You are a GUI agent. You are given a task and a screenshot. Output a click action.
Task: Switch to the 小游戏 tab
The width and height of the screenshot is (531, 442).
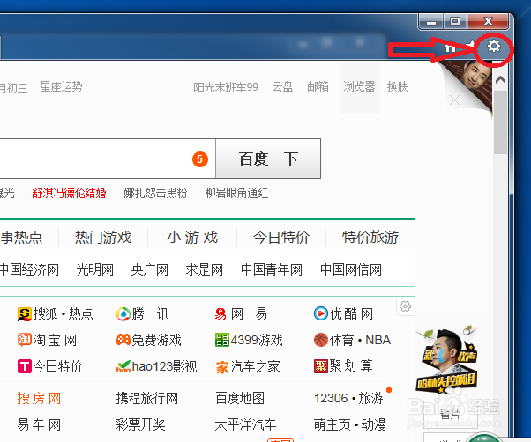point(192,237)
